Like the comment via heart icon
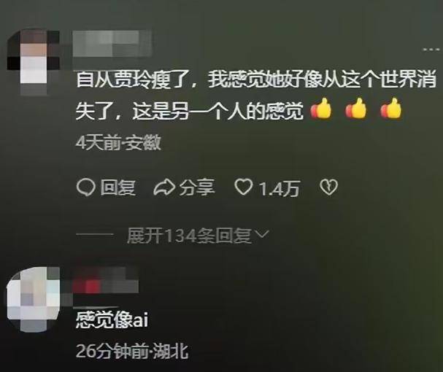The width and height of the screenshot is (443, 372). pos(244,187)
